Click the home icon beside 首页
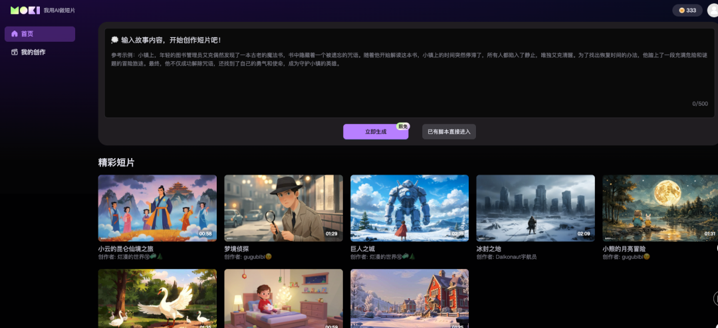The image size is (718, 328). pyautogui.click(x=15, y=34)
